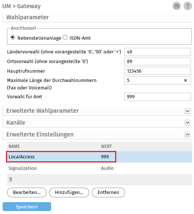Screen dimensions: 194x214
Task: Click the blue Speichern button
Action: point(27,207)
